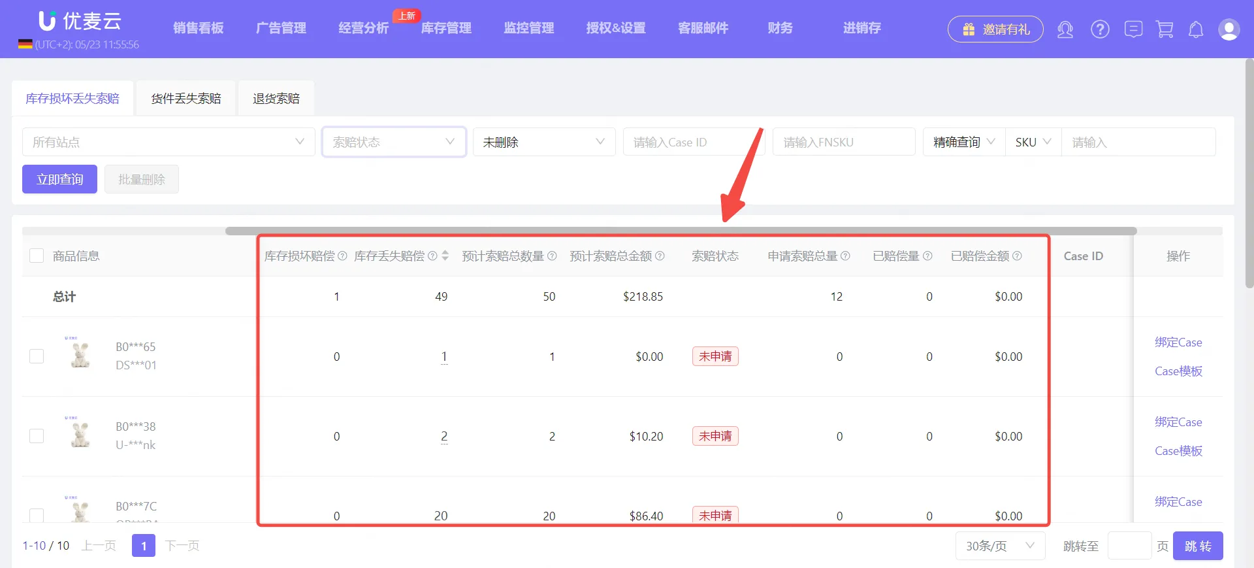Click the horizontal table scrollbar thumb

click(681, 231)
